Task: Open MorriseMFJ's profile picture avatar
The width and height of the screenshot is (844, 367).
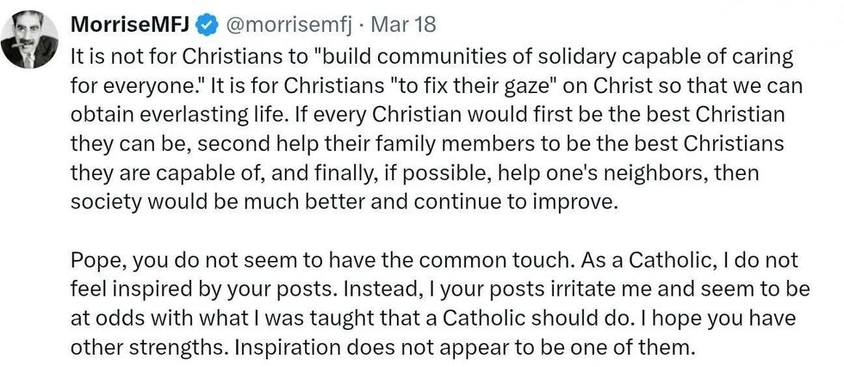Action: pyautogui.click(x=29, y=41)
